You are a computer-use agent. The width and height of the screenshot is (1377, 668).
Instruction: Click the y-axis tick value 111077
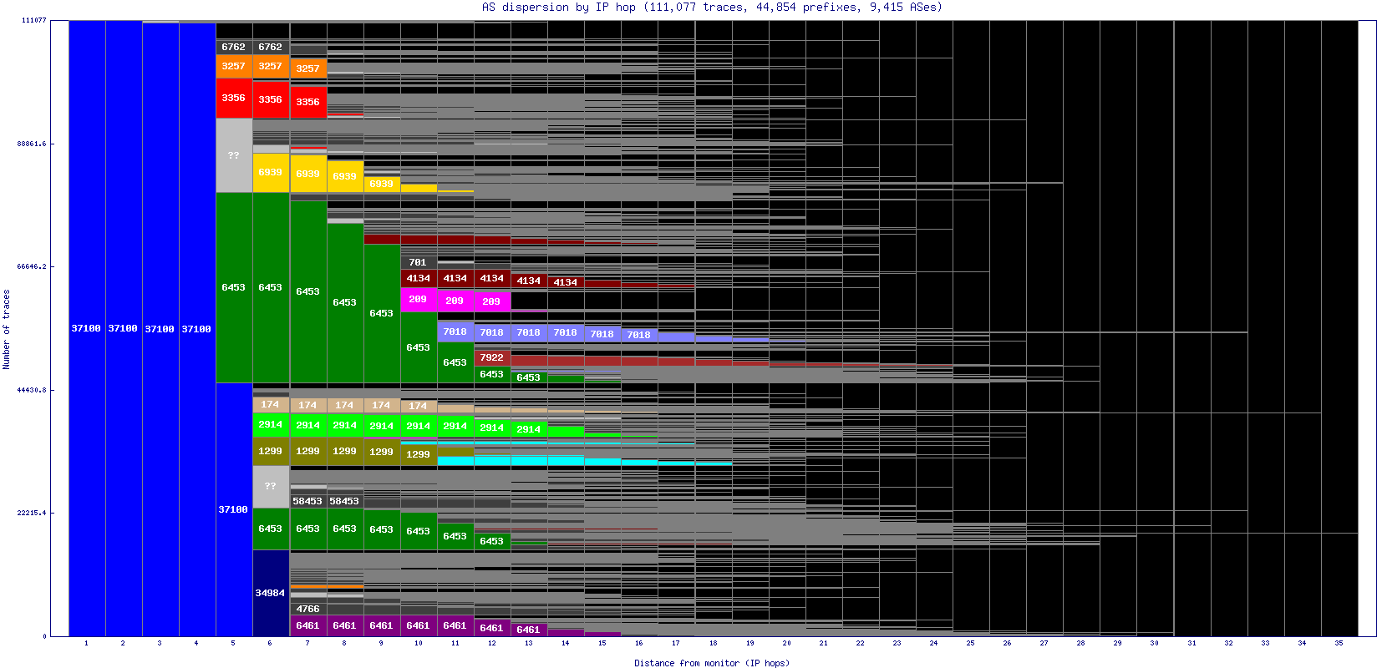pyautogui.click(x=33, y=20)
